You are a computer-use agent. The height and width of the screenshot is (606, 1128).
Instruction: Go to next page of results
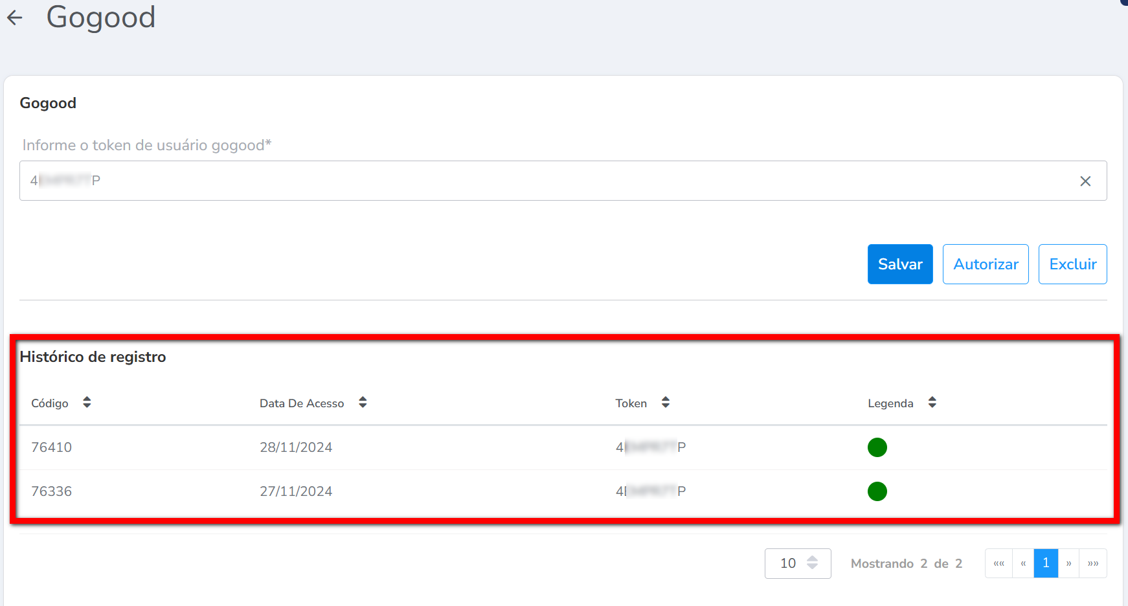coord(1068,563)
